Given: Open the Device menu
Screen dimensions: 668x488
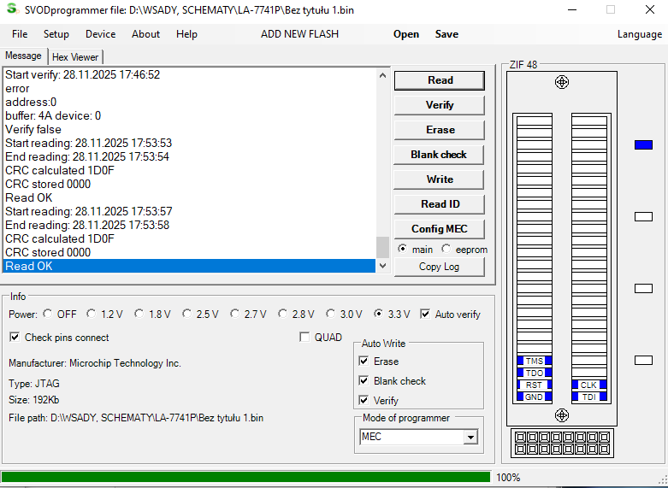Looking at the screenshot, I should 100,34.
